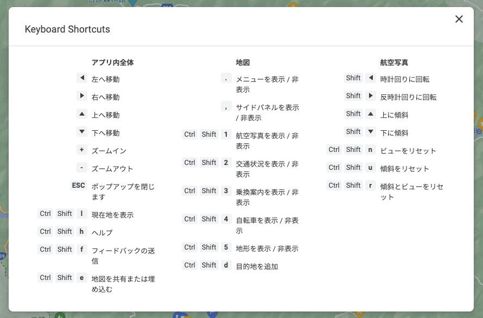This screenshot has height=318, width=483.
Task: Click the up arrow key icon beside 上へ移動
Action: click(x=81, y=115)
